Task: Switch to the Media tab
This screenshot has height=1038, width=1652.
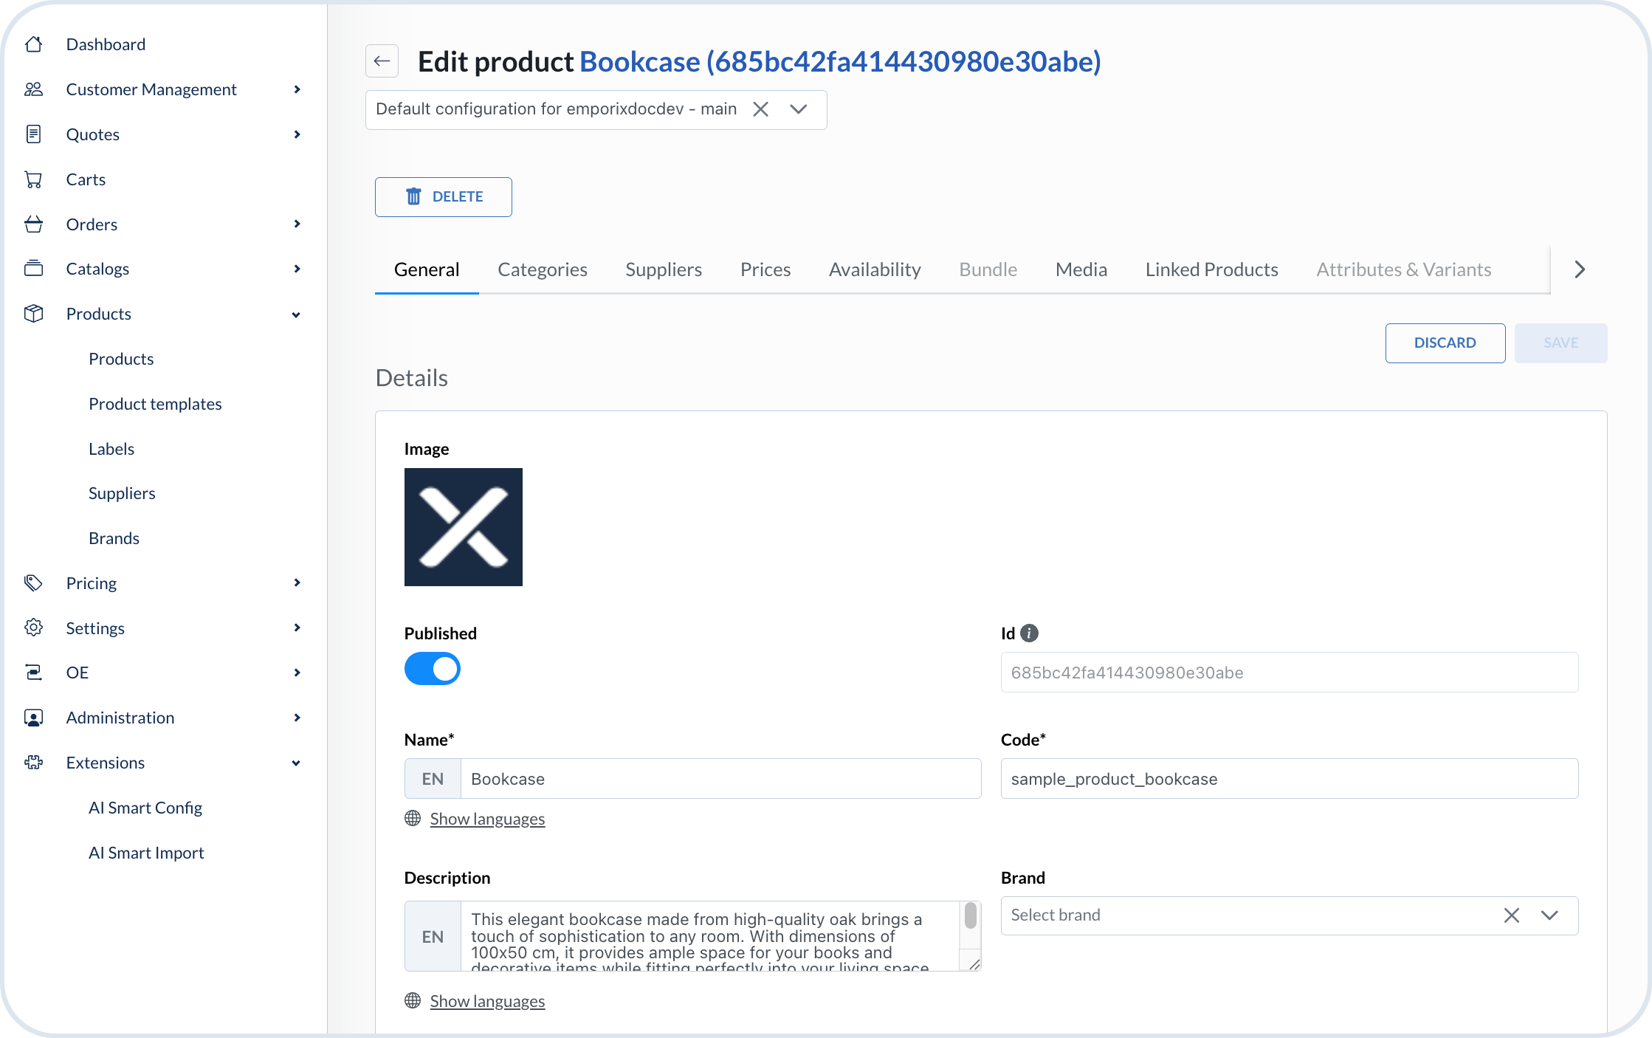Action: click(x=1081, y=269)
